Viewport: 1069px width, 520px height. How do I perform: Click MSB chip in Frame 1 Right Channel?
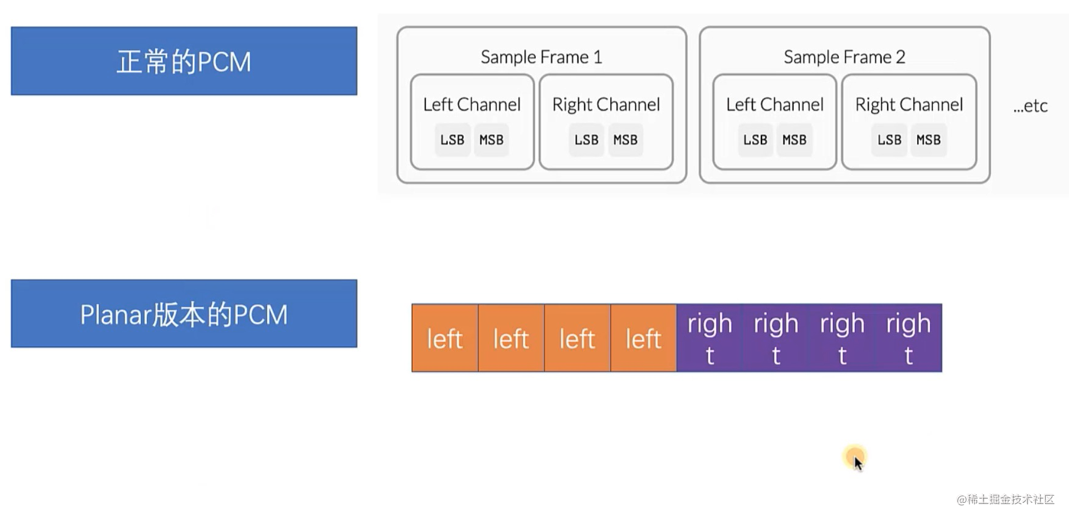tap(625, 140)
